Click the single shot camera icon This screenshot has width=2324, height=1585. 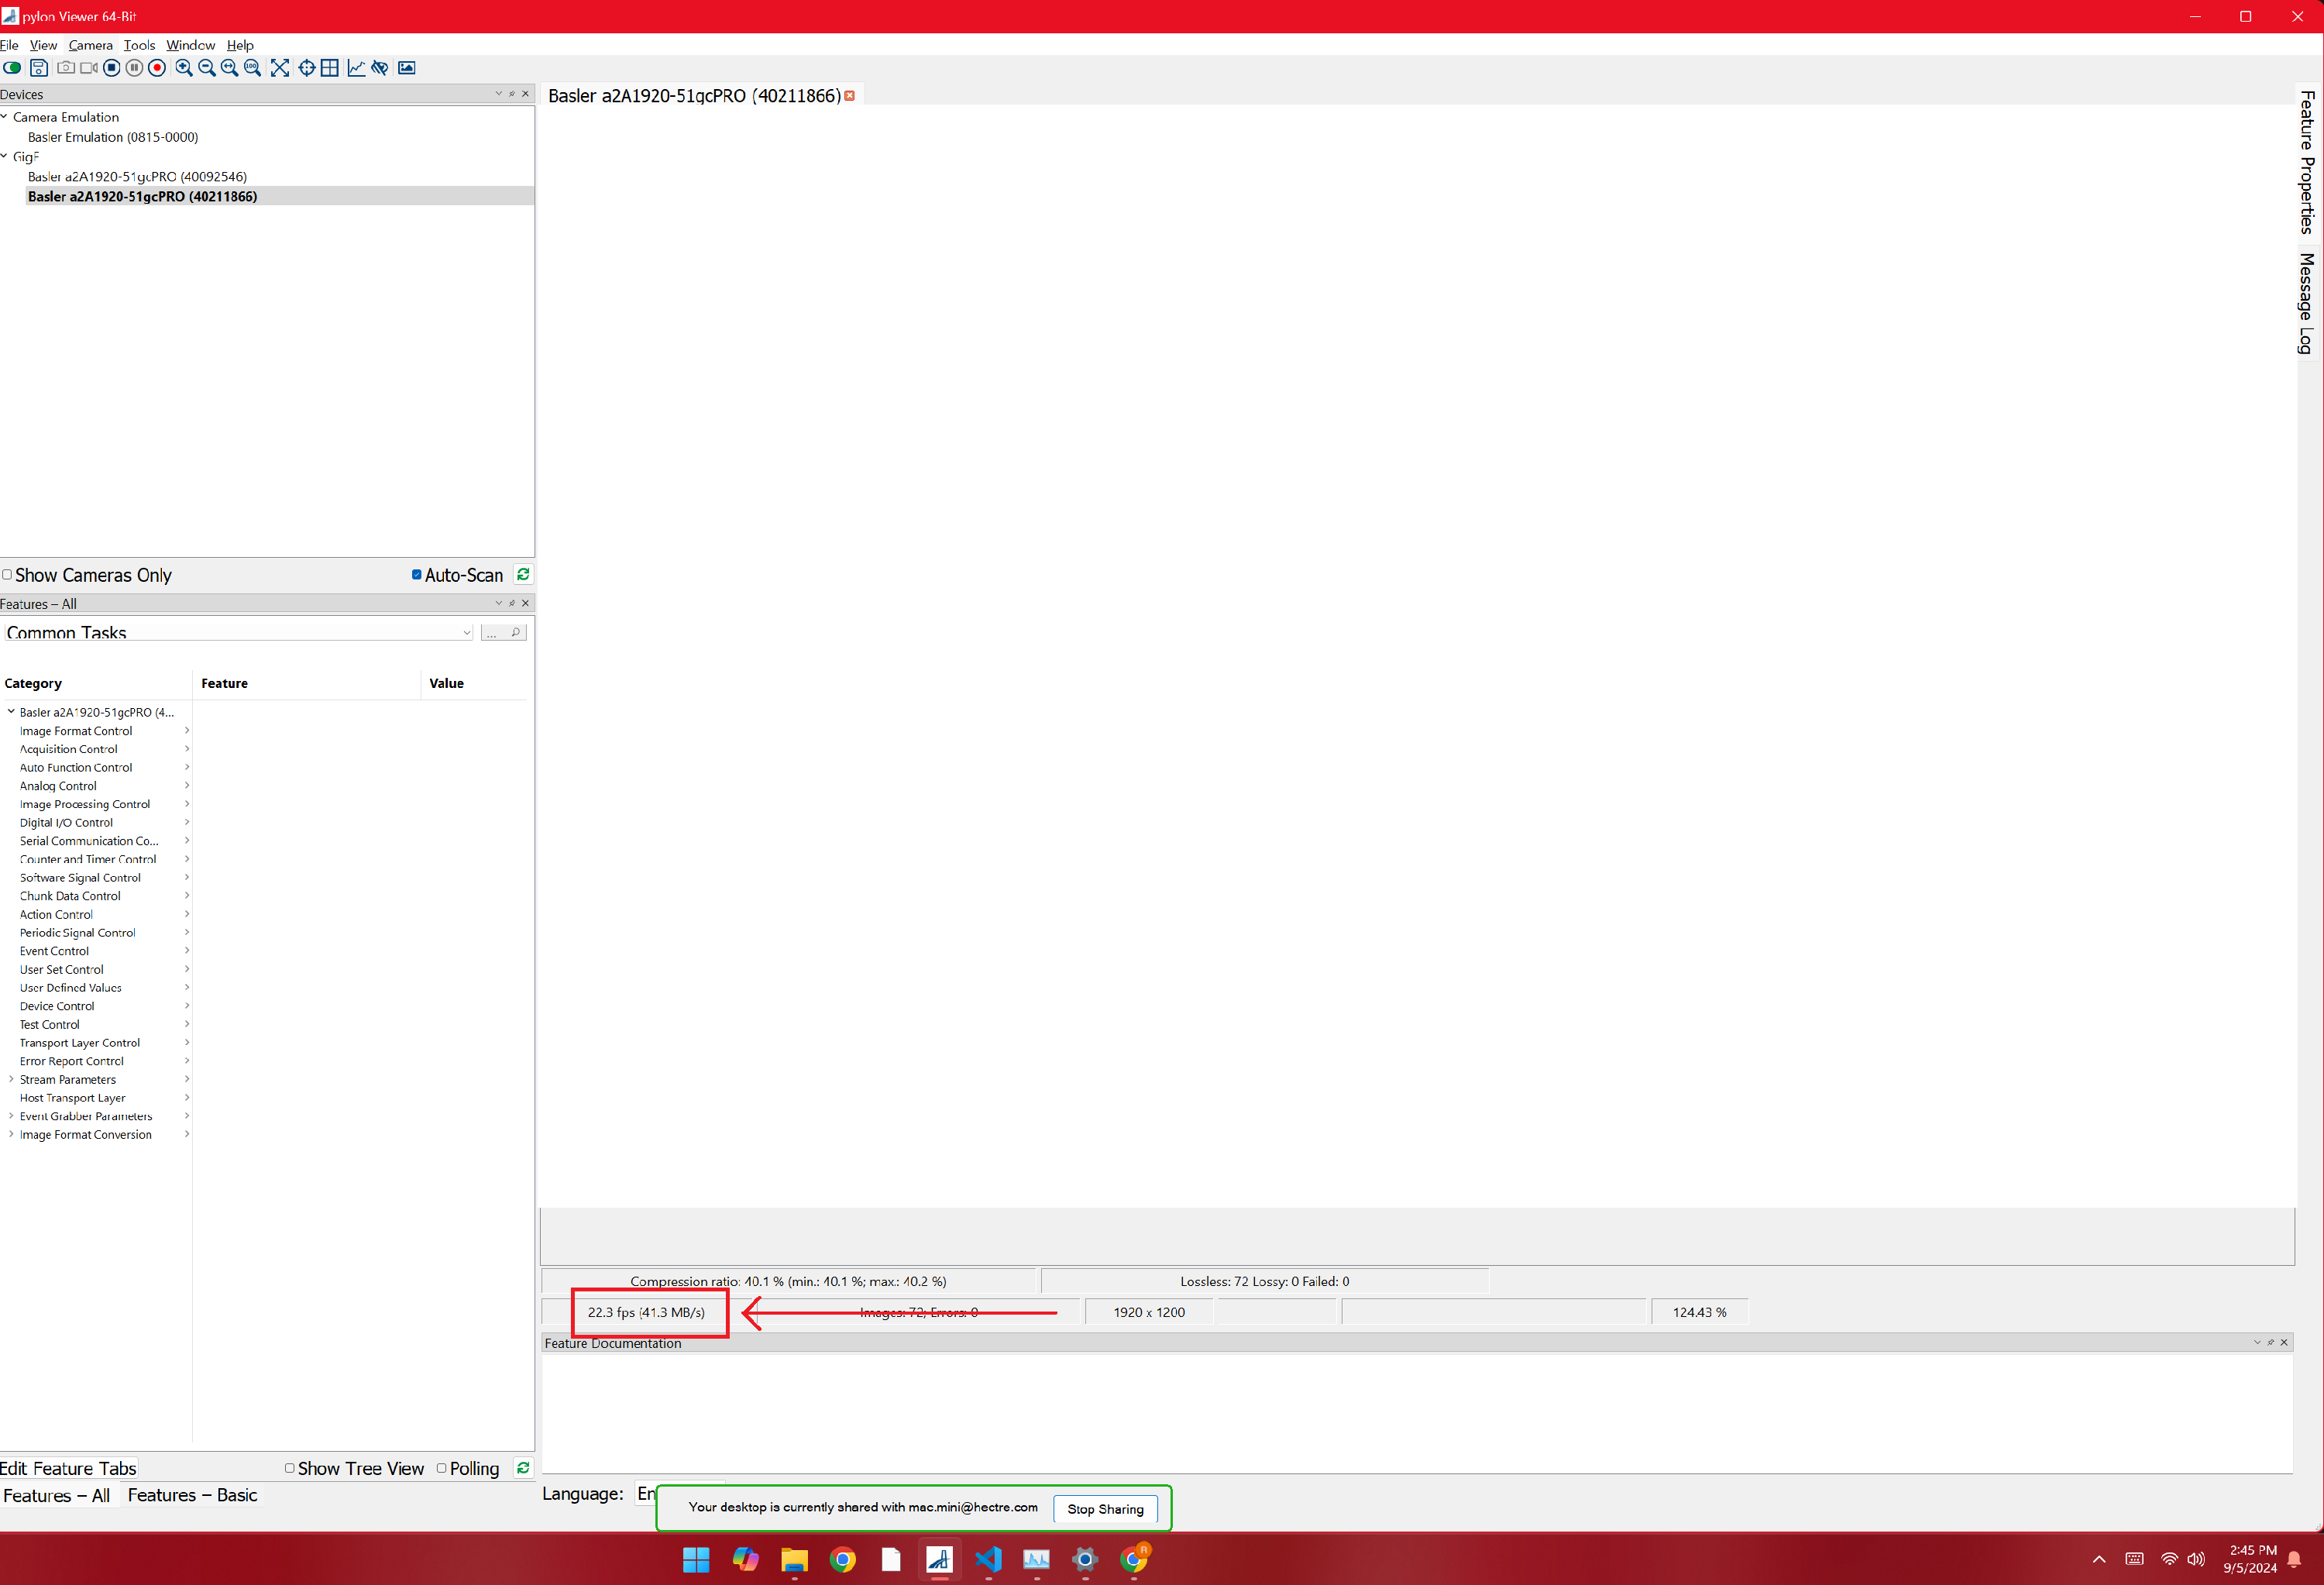66,68
